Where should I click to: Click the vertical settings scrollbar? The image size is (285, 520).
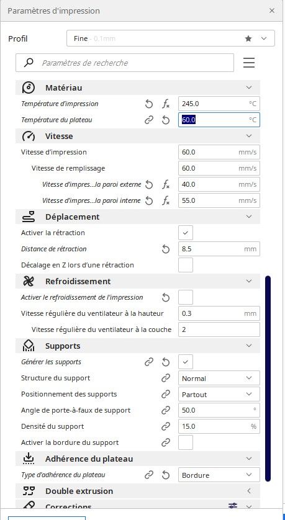(x=268, y=378)
